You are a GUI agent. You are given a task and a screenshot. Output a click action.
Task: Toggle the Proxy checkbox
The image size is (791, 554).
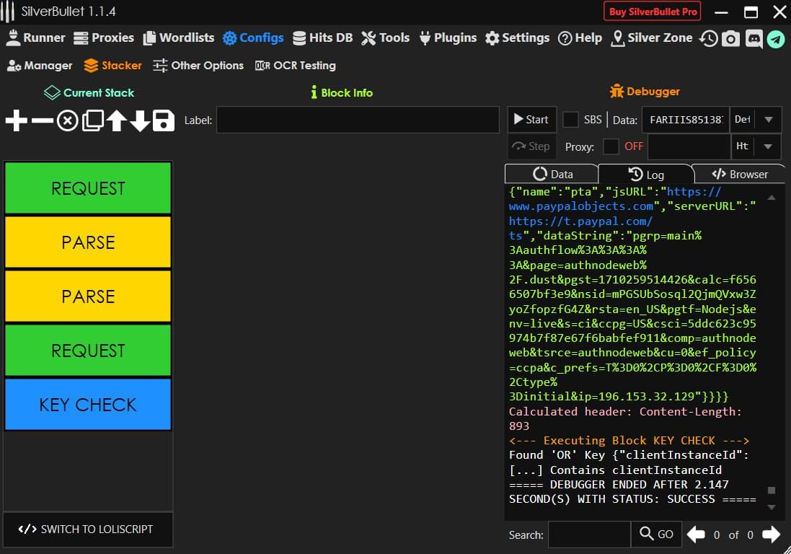611,146
